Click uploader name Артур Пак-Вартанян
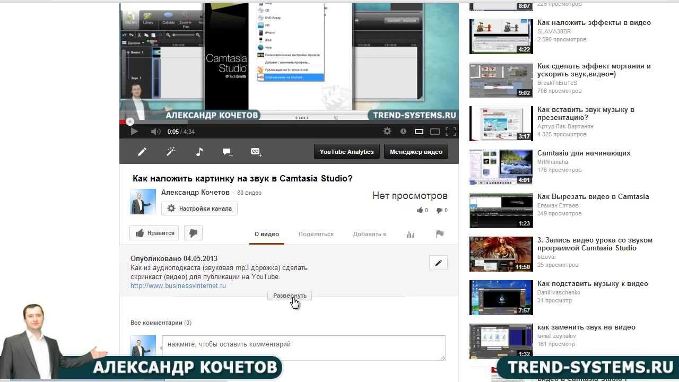This screenshot has height=382, width=679. 565,127
